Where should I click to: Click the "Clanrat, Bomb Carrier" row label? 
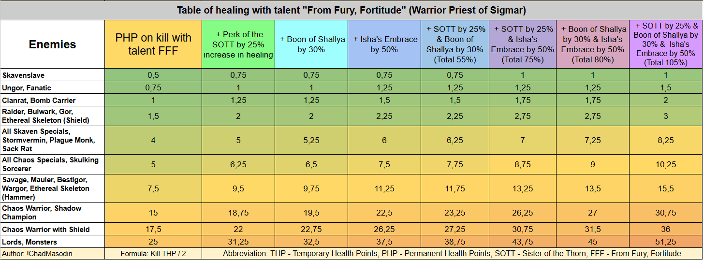52,101
